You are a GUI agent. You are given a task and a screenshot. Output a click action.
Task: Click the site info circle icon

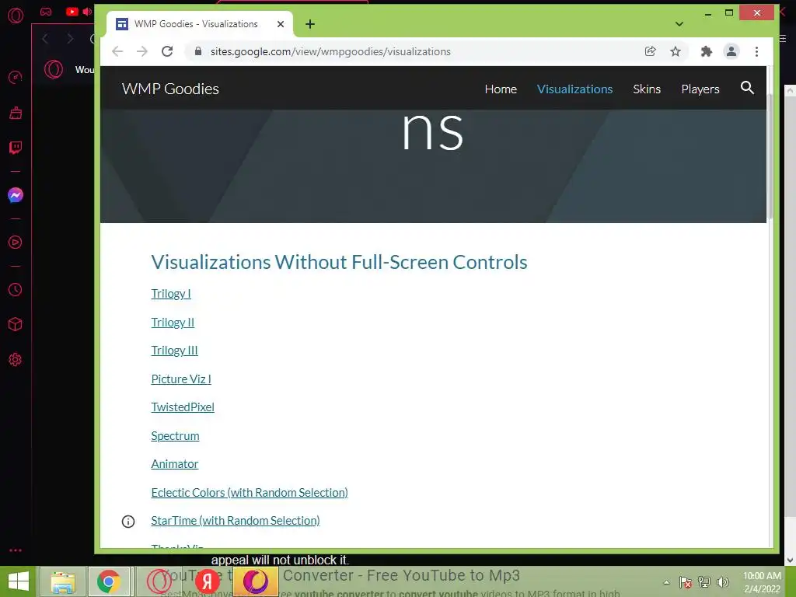pos(128,522)
